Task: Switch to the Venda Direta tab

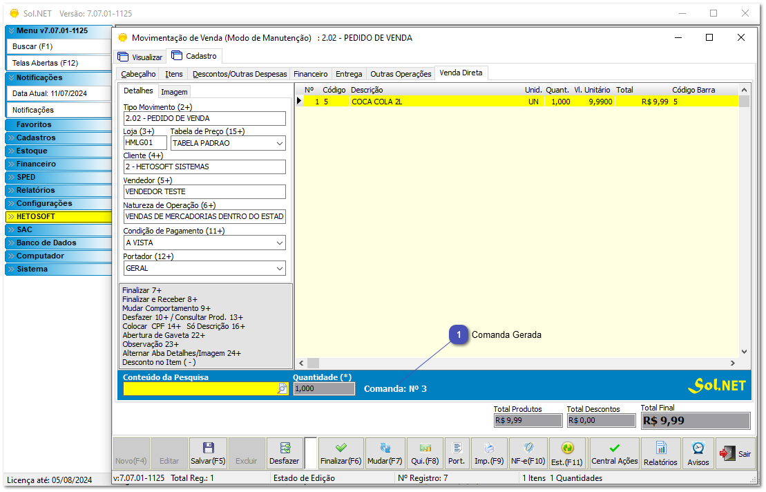Action: pos(461,73)
